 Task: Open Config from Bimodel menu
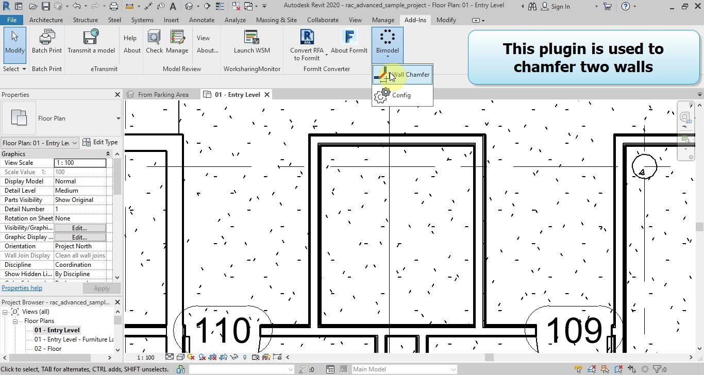(x=403, y=95)
